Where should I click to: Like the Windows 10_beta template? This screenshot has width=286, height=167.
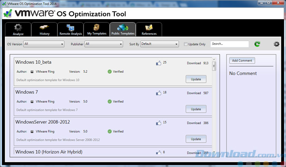tap(159, 63)
